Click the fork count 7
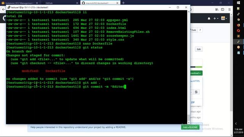Viewport: 244px width, 137px height. (x=200, y=30)
